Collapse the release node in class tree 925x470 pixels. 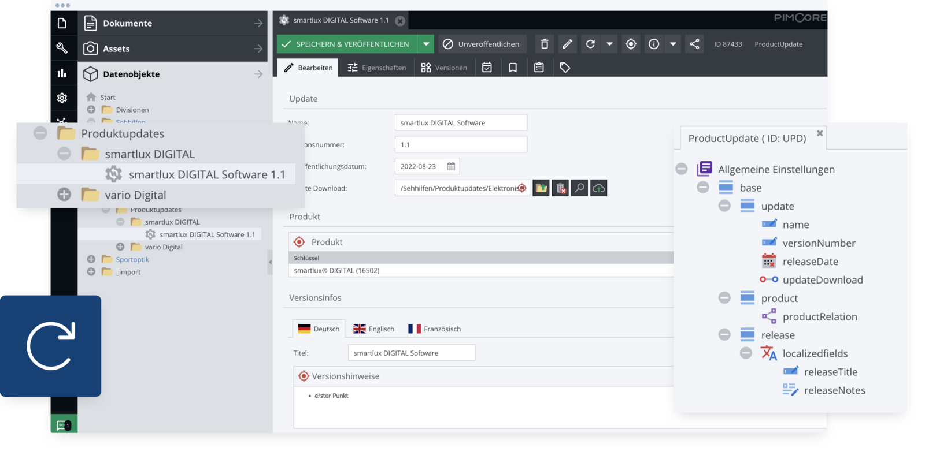[724, 335]
